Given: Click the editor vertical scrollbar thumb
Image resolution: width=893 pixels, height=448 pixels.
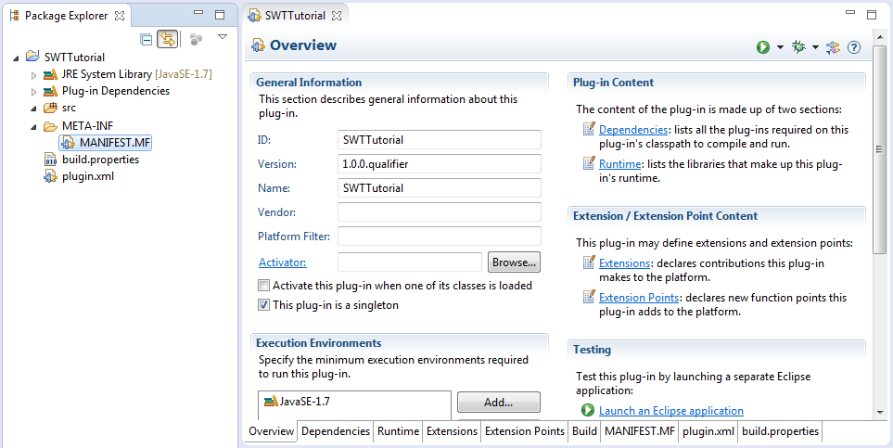Looking at the screenshot, I should pyautogui.click(x=880, y=150).
